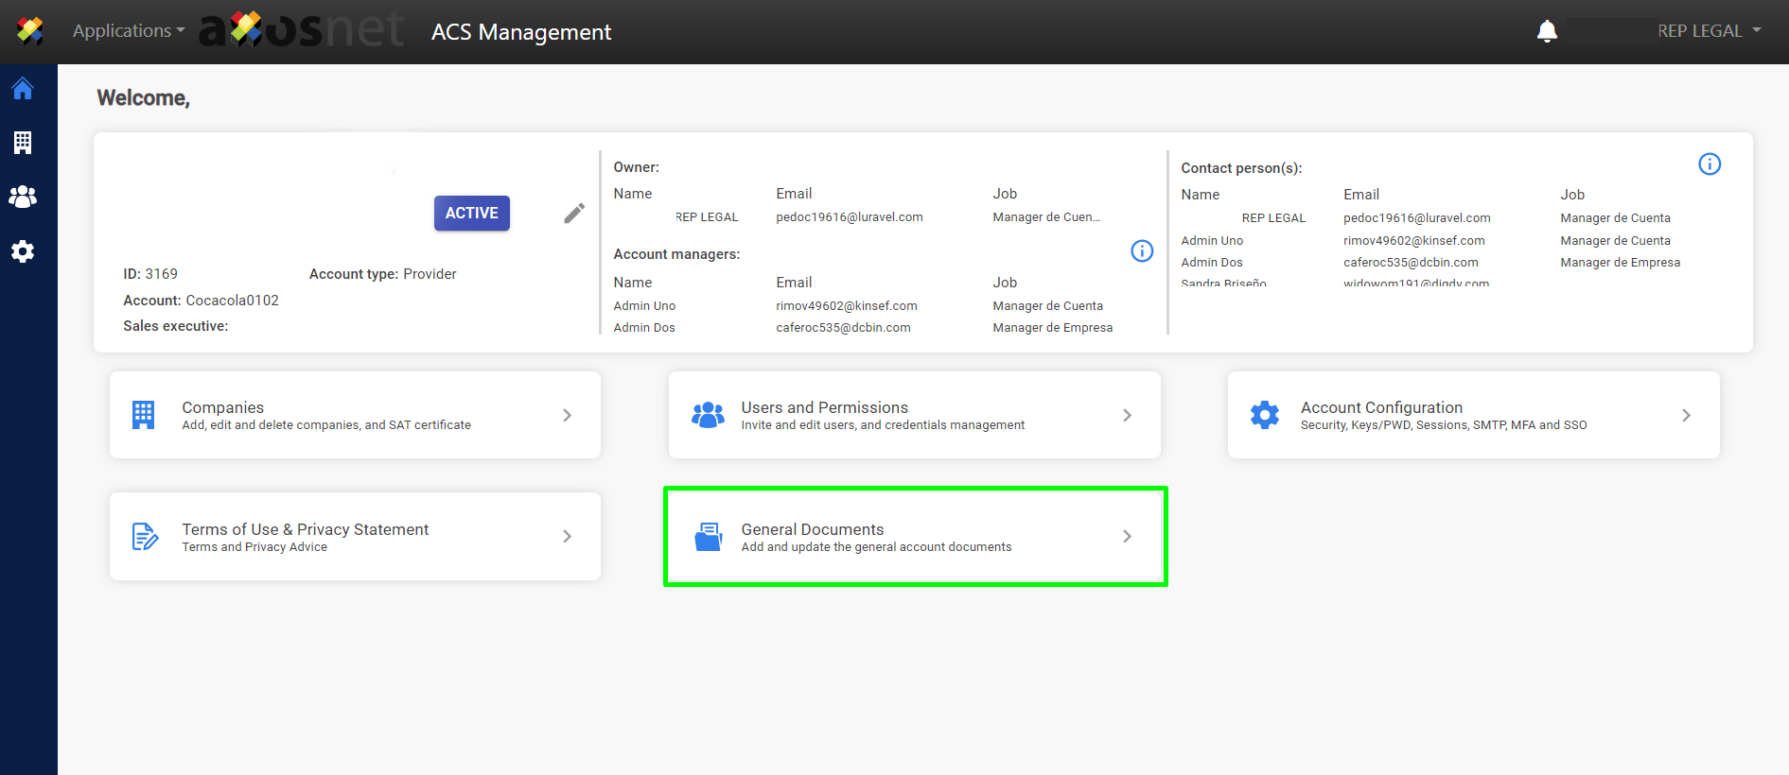Open Companies building icon in sidebar
This screenshot has width=1789, height=775.
(x=23, y=143)
